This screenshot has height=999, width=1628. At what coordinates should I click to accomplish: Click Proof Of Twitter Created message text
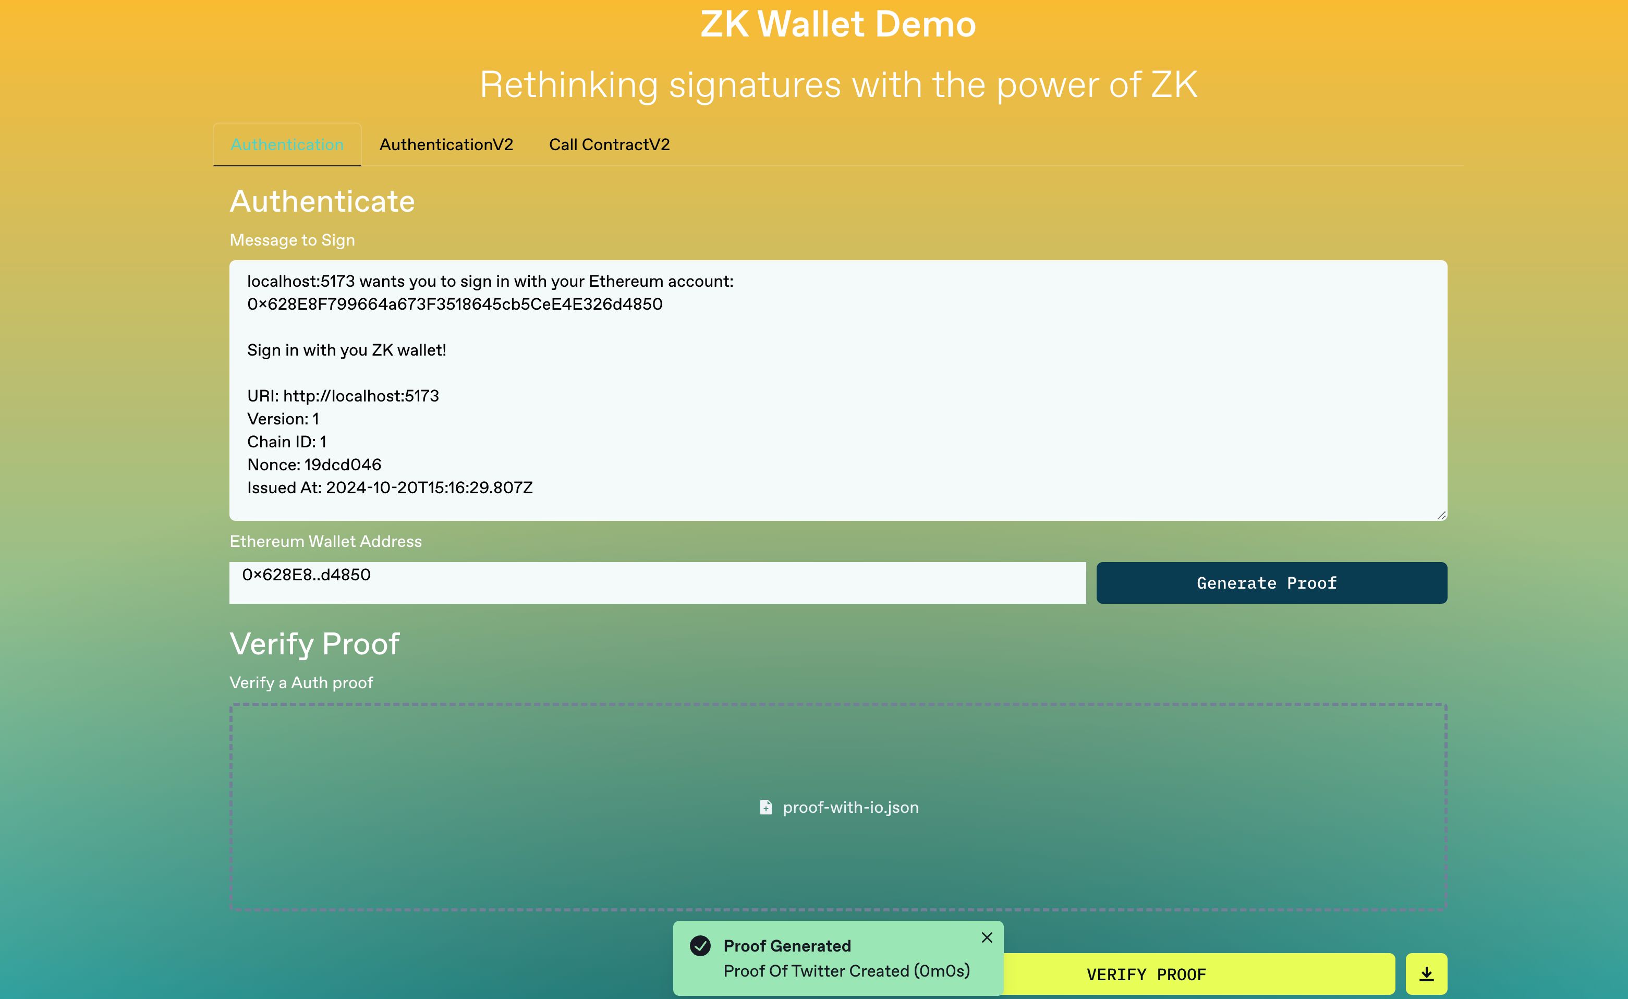pyautogui.click(x=846, y=971)
